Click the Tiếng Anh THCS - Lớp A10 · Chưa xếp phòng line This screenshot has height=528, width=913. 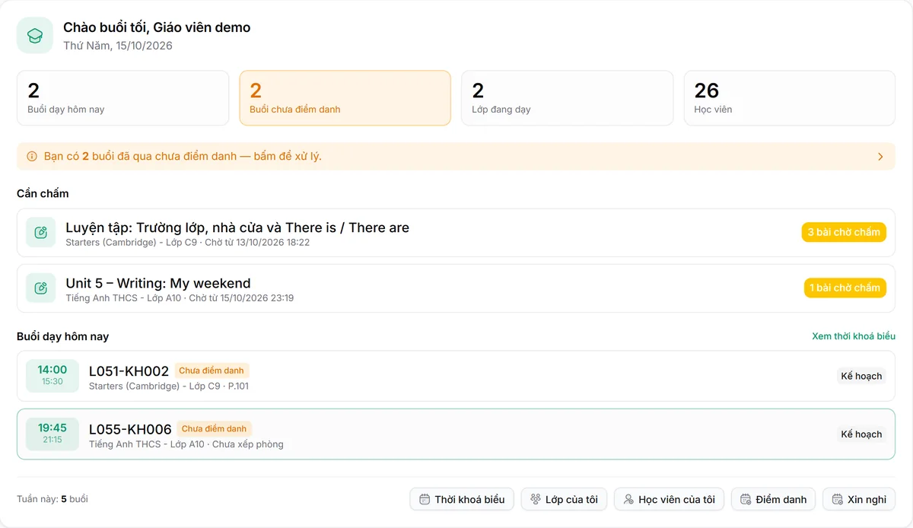click(186, 444)
